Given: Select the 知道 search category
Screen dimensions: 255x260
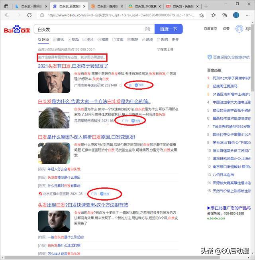Looking at the screenshot, I should (103, 39).
